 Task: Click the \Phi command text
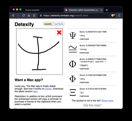pos(82,79)
